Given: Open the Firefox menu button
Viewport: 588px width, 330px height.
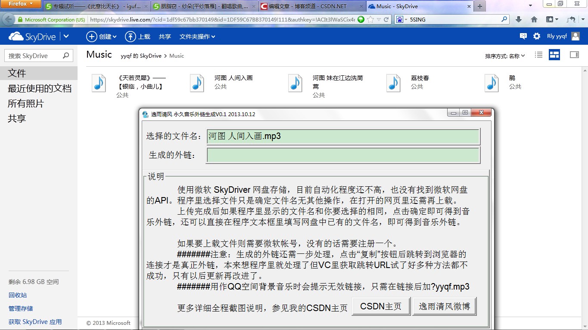Looking at the screenshot, I should coord(21,4).
